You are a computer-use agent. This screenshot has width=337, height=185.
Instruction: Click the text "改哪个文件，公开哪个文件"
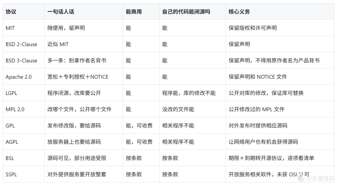pyautogui.click(x=79, y=109)
